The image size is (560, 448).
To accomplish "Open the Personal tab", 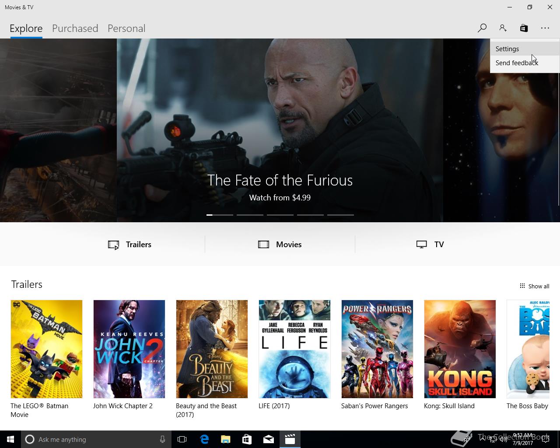I will (x=126, y=28).
